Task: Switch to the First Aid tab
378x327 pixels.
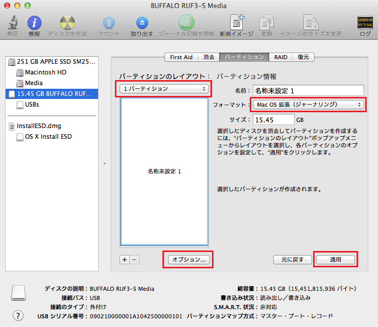Action: pos(181,57)
